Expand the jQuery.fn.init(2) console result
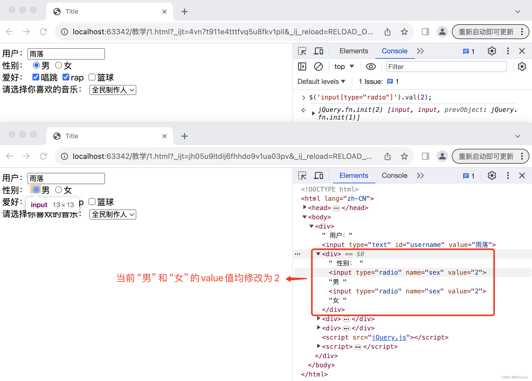 [313, 113]
